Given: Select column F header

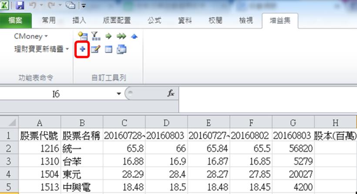Looking at the screenshot, I should 251,123.
